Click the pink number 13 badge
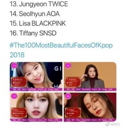This screenshot has width=125, height=134. point(14,66)
